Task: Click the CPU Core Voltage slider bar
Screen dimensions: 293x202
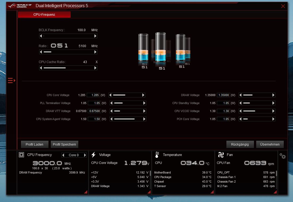Action: pos(127,95)
